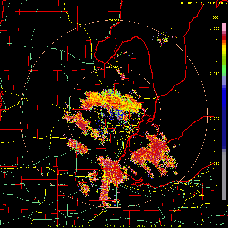Viewport: 228px width, 228px height.
Task: Click the 0.413 scale value
Action: (215, 152)
